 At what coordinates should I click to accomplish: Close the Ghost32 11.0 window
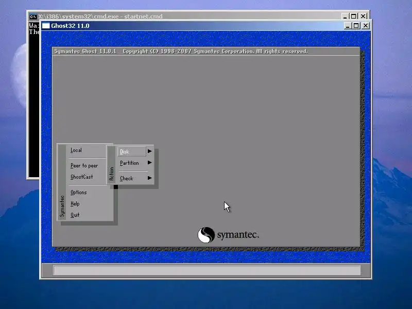(366, 26)
